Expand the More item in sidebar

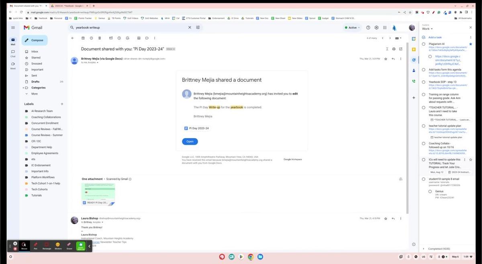pyautogui.click(x=34, y=94)
